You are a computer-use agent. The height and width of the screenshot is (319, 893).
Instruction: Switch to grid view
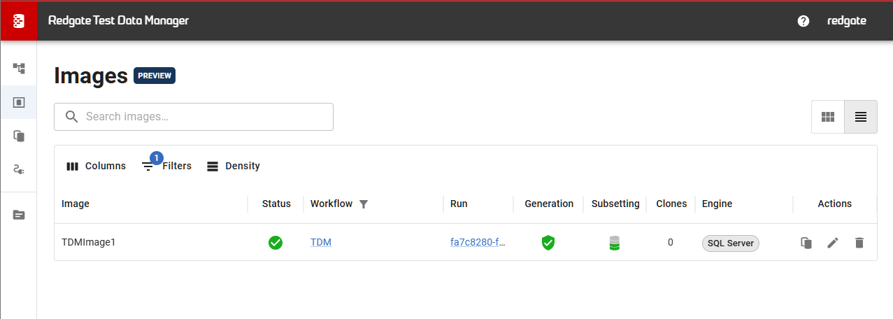click(828, 117)
